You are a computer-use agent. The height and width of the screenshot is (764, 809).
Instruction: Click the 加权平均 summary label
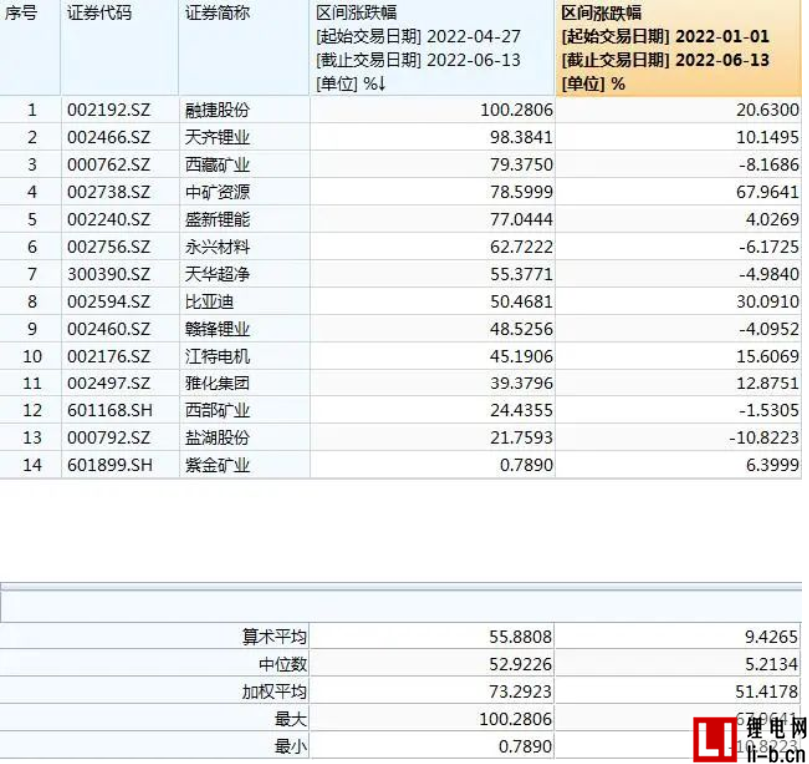274,692
